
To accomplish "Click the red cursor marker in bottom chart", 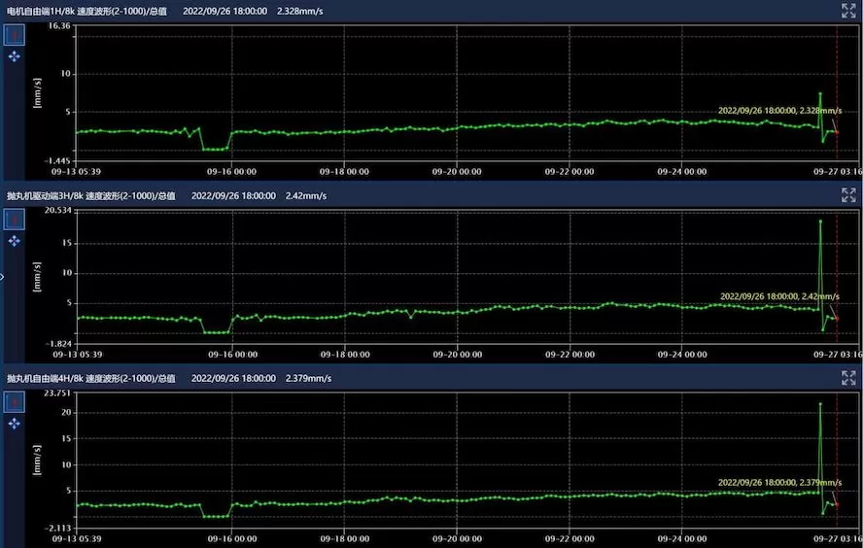I will point(837,503).
